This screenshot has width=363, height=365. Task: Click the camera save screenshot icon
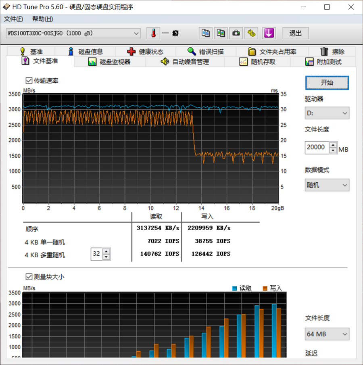point(236,33)
